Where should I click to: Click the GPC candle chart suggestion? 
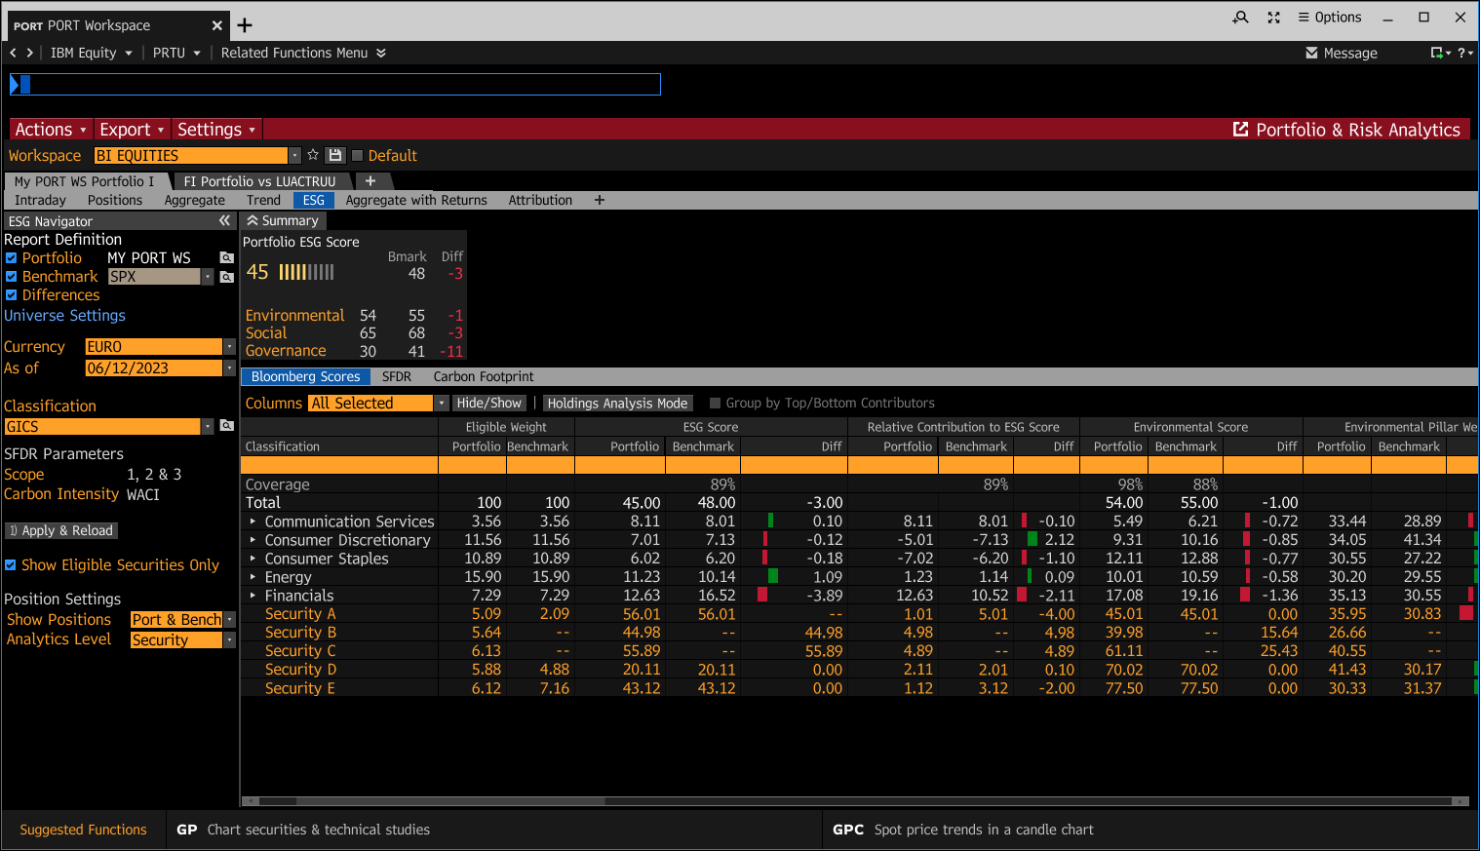coord(963,830)
